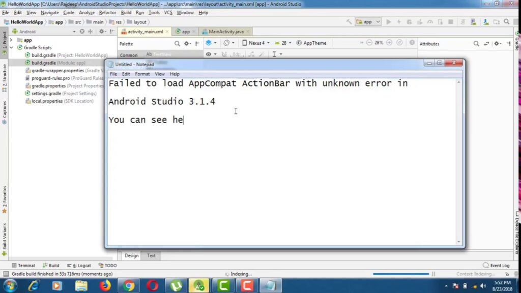
Task: Expand the app module tree node
Action: pos(11,40)
